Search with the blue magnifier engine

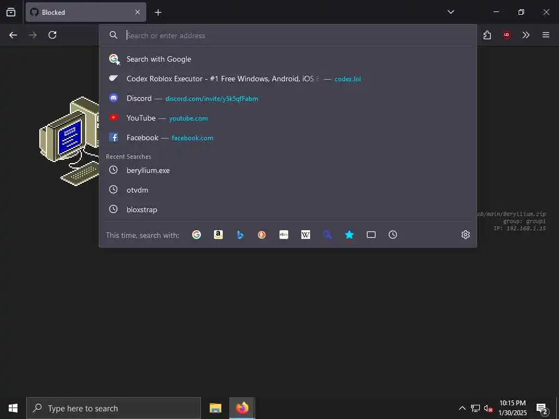tap(328, 235)
